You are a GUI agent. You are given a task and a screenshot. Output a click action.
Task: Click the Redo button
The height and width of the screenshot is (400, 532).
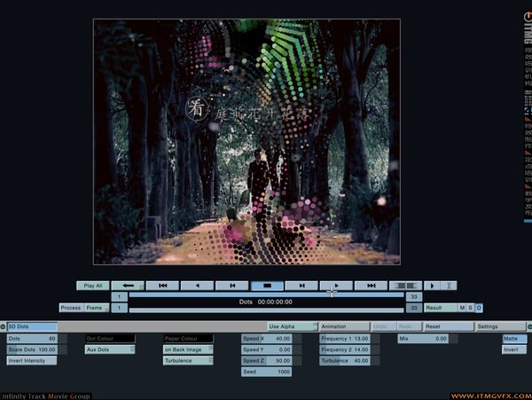coord(410,326)
